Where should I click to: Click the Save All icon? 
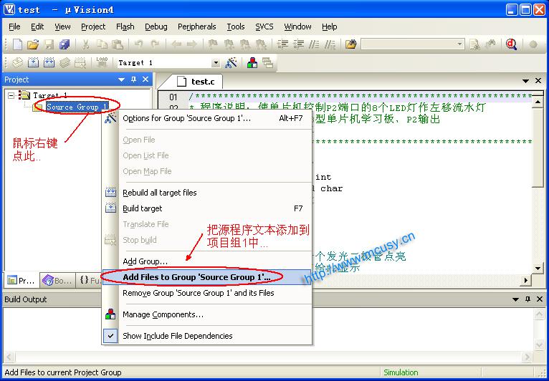[65, 44]
